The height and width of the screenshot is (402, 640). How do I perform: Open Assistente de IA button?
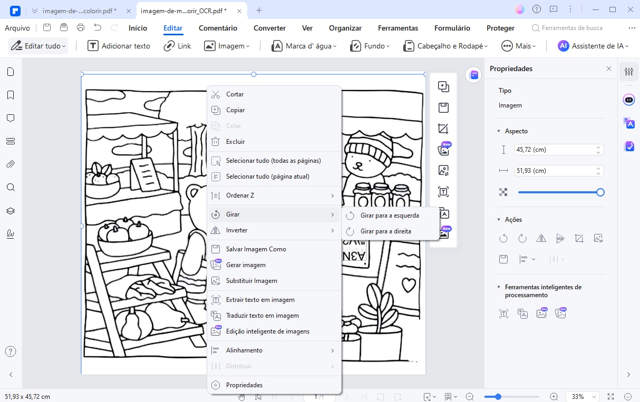pos(594,46)
